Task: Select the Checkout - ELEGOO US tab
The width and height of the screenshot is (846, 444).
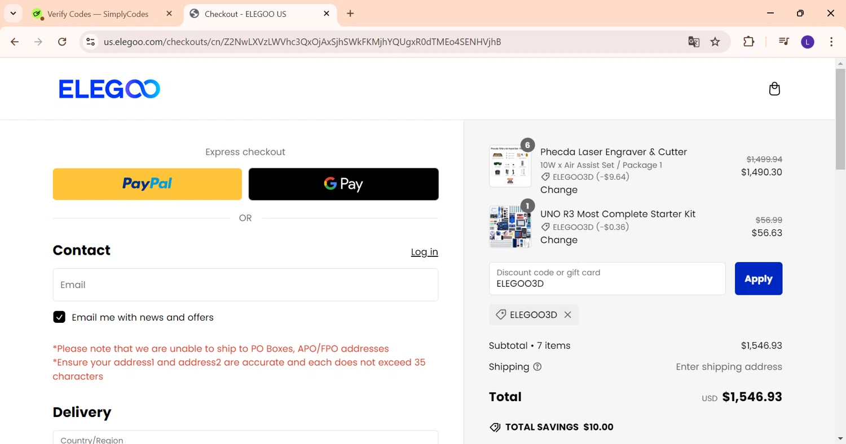Action: click(245, 14)
